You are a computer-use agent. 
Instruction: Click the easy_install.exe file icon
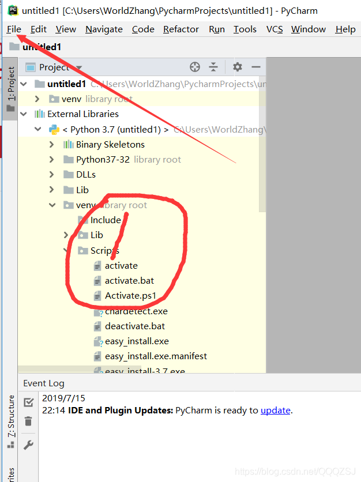(98, 341)
